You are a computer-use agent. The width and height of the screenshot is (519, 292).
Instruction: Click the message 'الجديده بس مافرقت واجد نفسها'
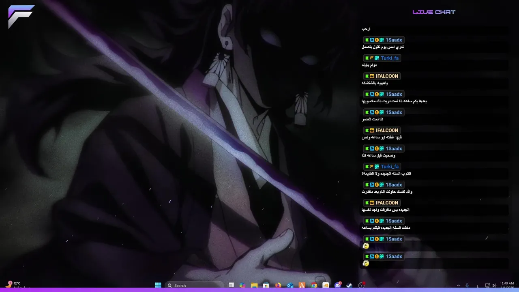385,210
